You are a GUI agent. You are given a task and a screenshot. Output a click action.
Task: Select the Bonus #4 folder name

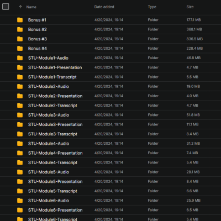38,49
